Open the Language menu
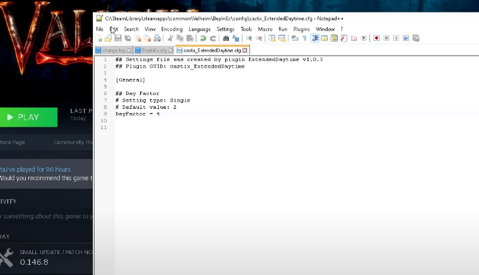 (199, 29)
